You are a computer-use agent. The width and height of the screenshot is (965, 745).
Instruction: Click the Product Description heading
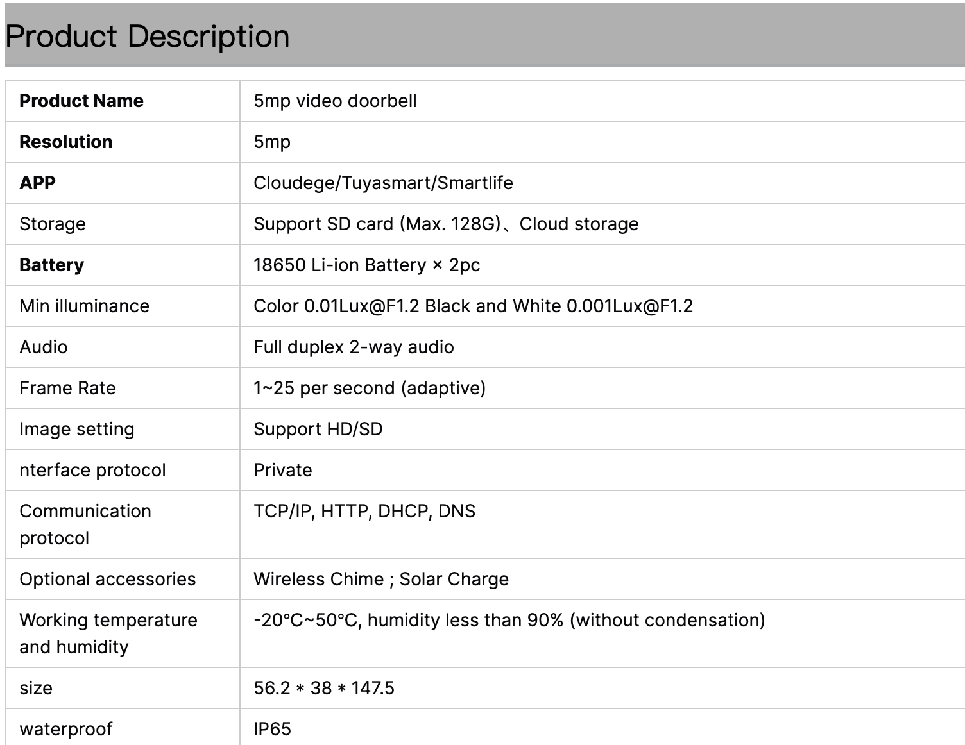click(x=148, y=36)
